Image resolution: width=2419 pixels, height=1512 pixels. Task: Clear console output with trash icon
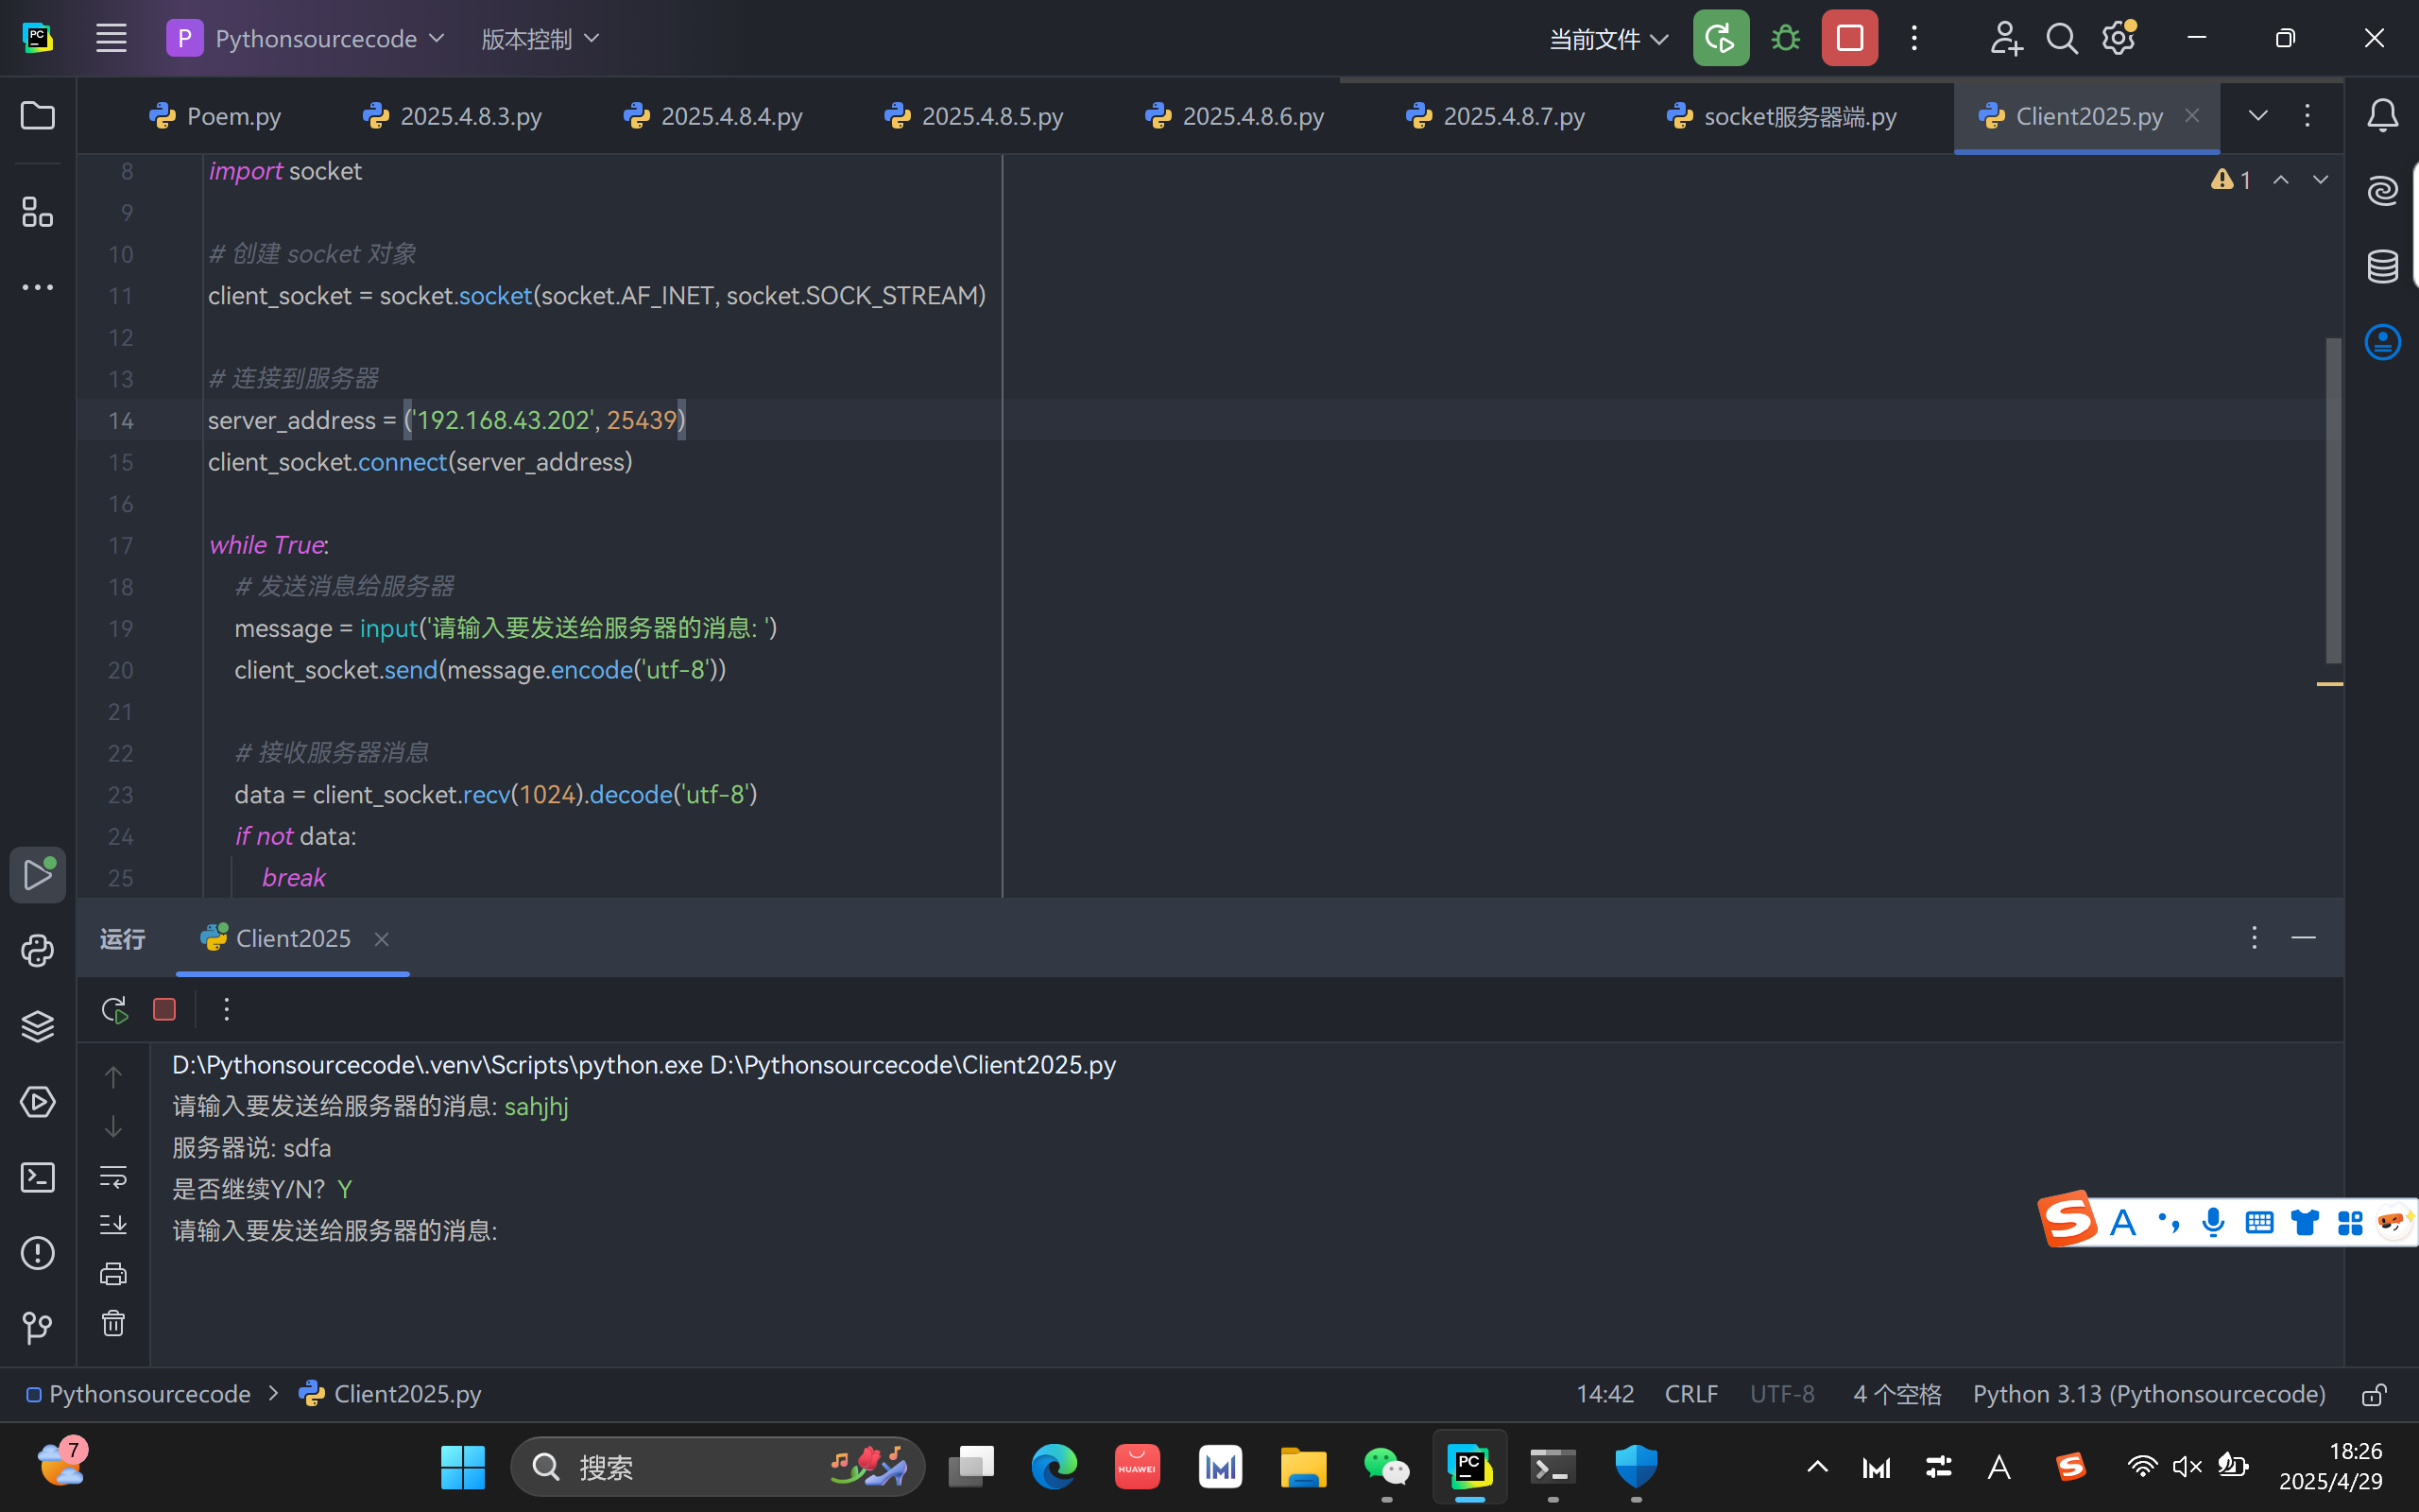pyautogui.click(x=113, y=1323)
